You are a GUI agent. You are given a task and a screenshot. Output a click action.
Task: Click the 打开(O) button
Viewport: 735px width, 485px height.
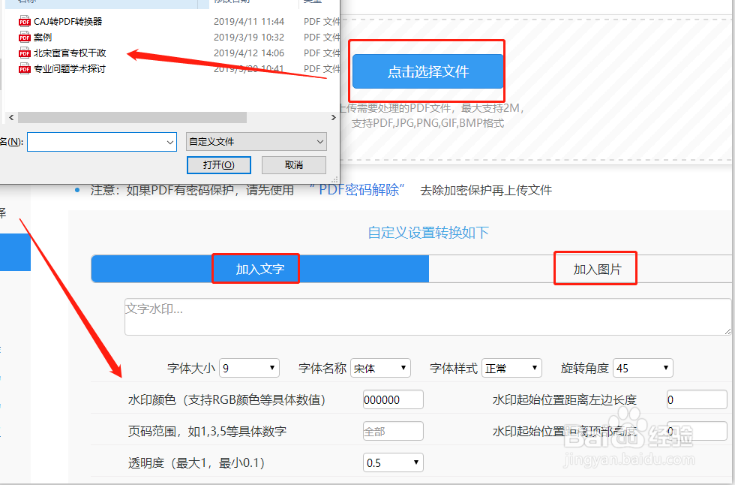point(218,164)
